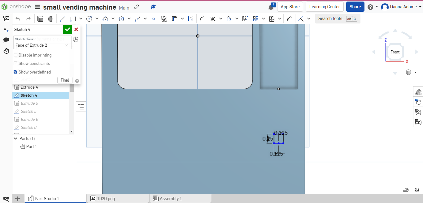This screenshot has height=203, width=423.
Task: Open the Learning Center
Action: click(x=325, y=6)
